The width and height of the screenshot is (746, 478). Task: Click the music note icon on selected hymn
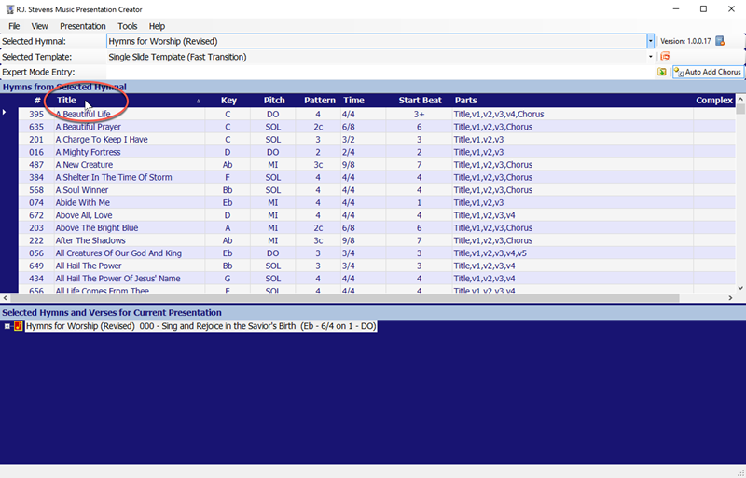click(x=19, y=326)
